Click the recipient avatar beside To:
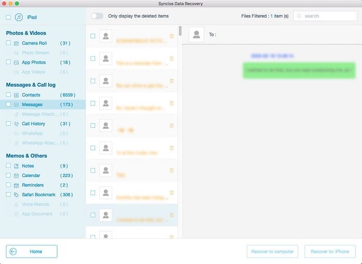 click(x=197, y=35)
